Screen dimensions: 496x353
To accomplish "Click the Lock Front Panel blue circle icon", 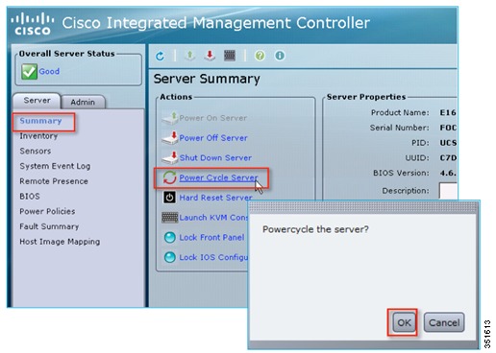I will 169,238.
